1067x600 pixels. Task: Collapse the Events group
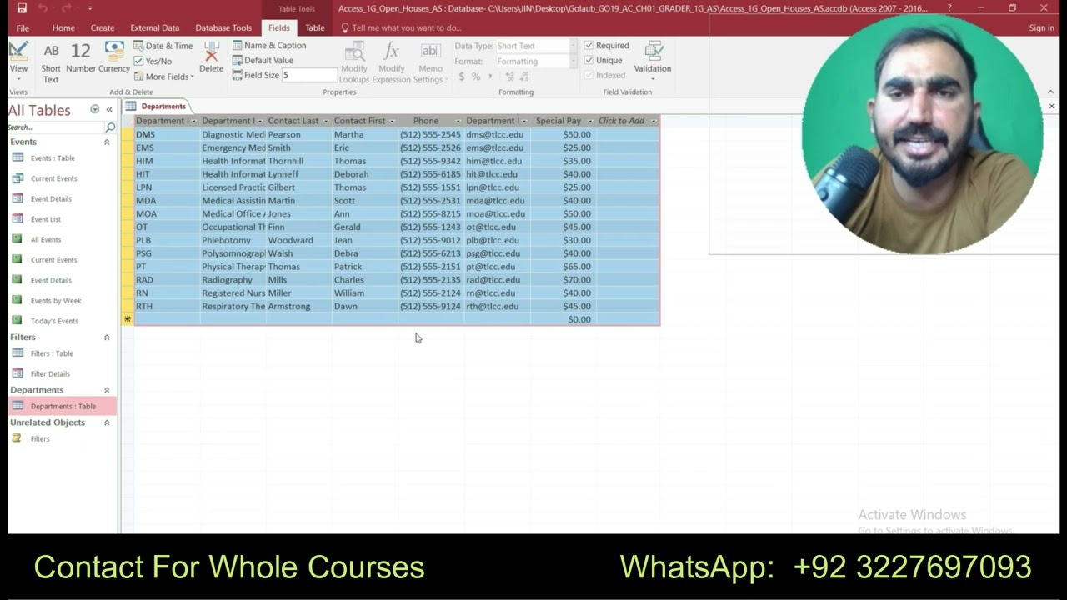click(x=107, y=142)
